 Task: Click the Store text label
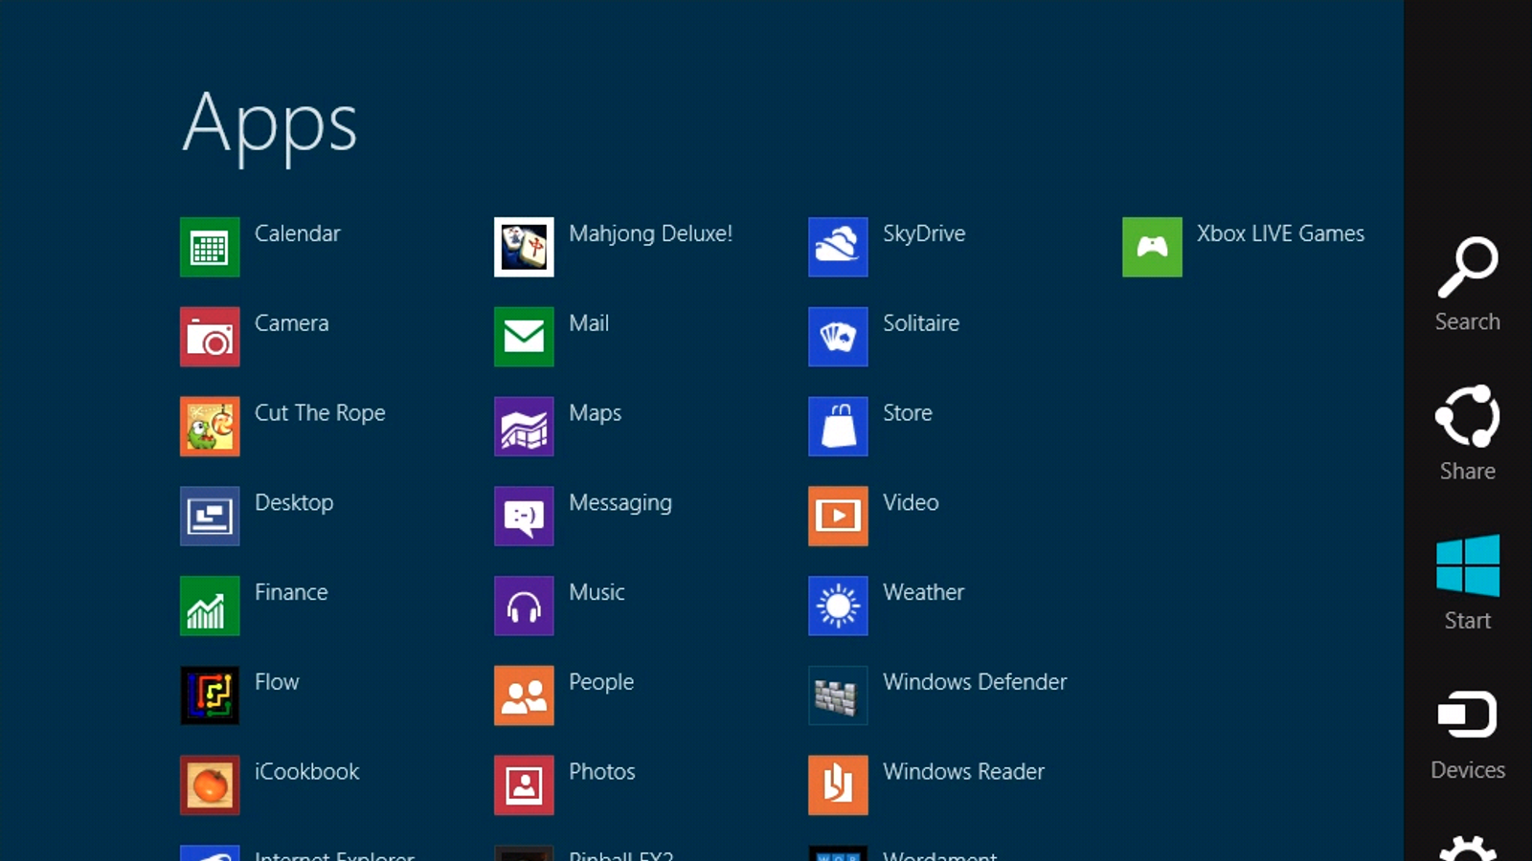pyautogui.click(x=908, y=413)
